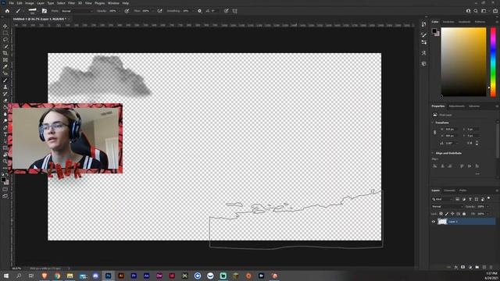
Task: Switch to the Swatches tab
Action: [448, 22]
